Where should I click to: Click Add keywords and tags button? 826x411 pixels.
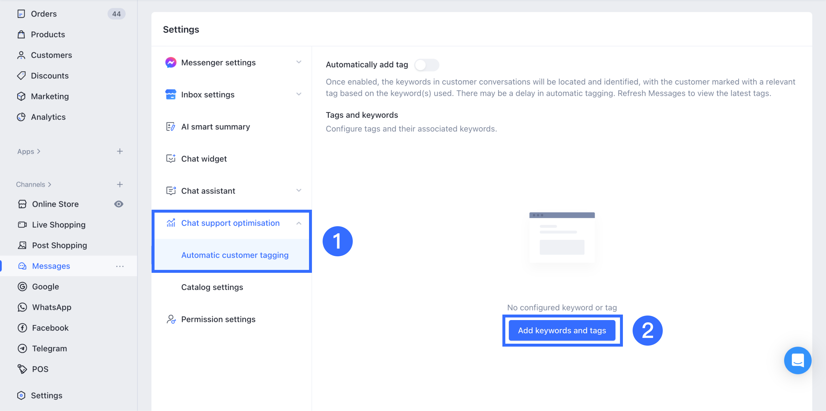tap(562, 330)
